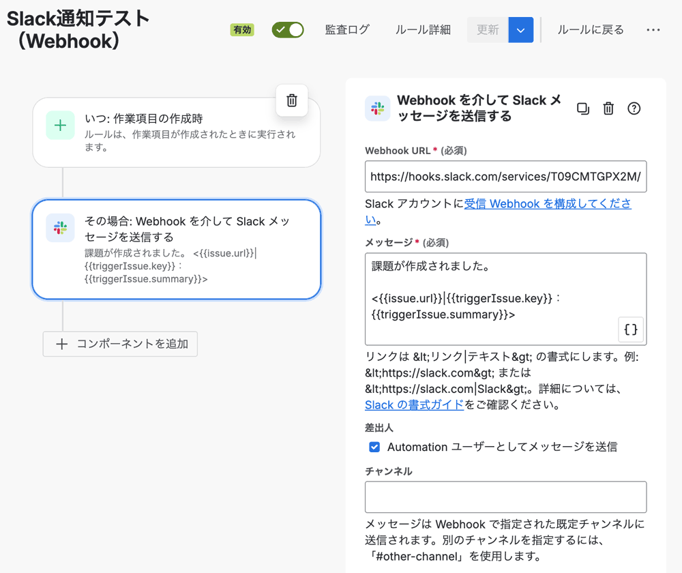Image resolution: width=682 pixels, height=573 pixels.
Task: Click コンポーネントを追加
Action: (x=120, y=344)
